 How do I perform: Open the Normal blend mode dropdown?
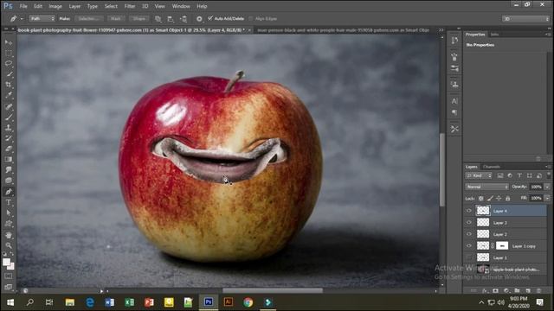486,187
